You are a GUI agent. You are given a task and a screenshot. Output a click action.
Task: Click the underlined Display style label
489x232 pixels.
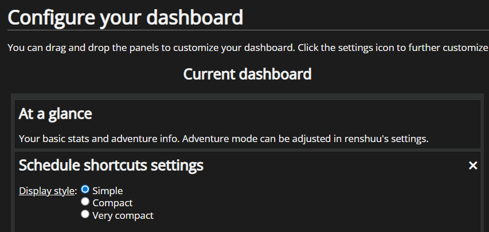[x=46, y=191]
